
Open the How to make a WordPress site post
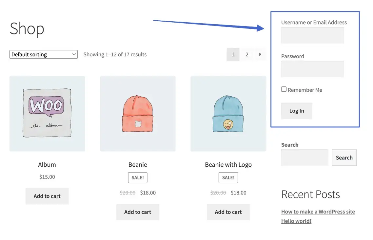pyautogui.click(x=318, y=212)
